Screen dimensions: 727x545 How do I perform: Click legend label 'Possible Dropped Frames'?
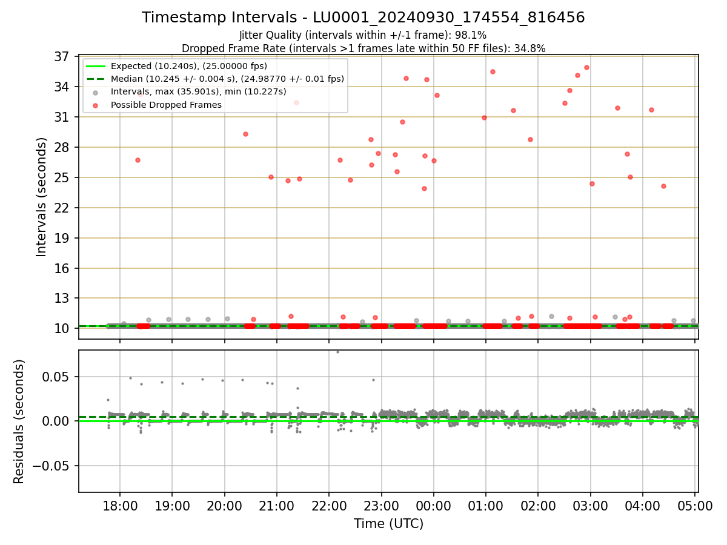pos(166,105)
